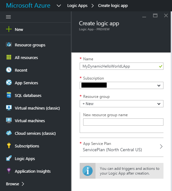
Task: Click the Cloud services (classic) cloud icon
Action: 9,133
